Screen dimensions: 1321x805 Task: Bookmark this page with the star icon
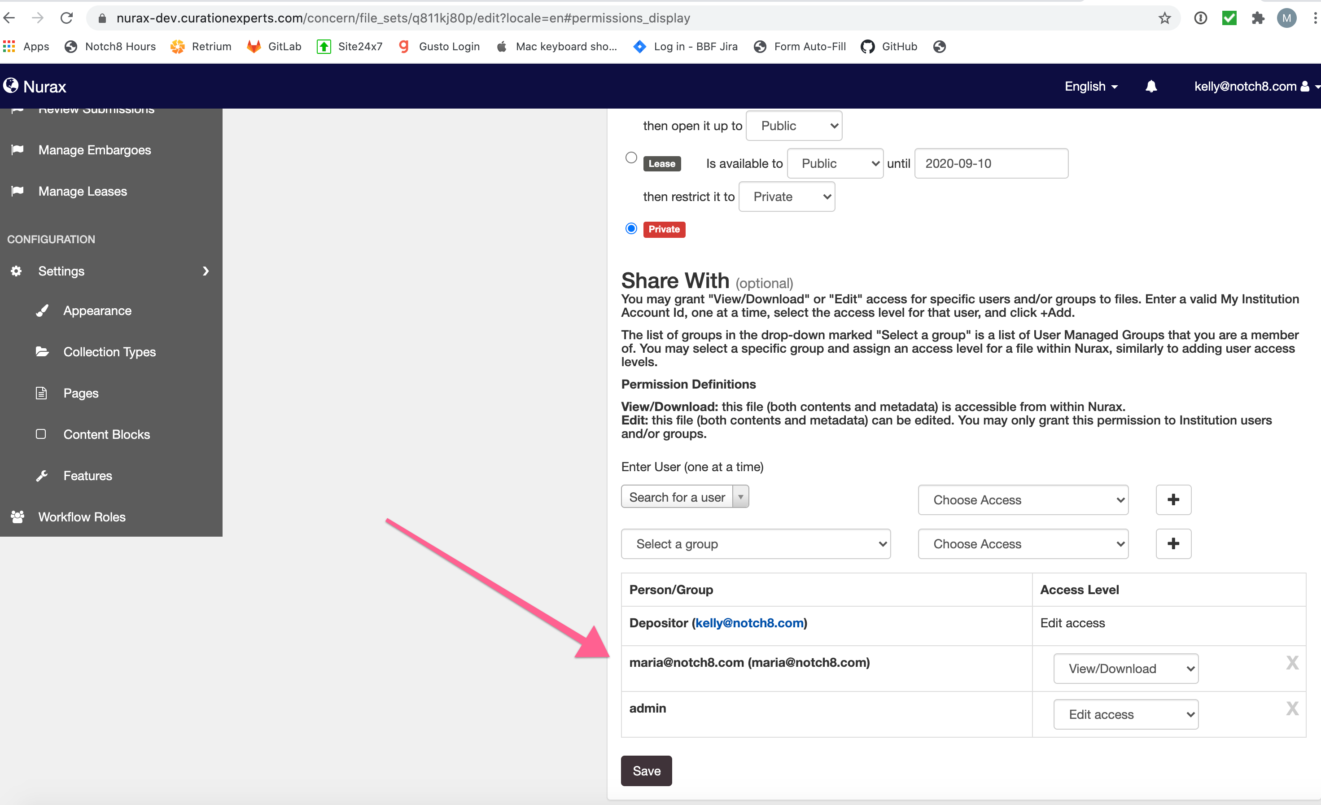(x=1164, y=18)
